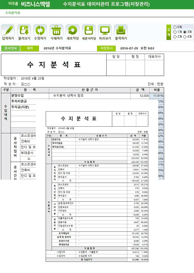Edit the title field 2016년 수지분석표

(57, 48)
